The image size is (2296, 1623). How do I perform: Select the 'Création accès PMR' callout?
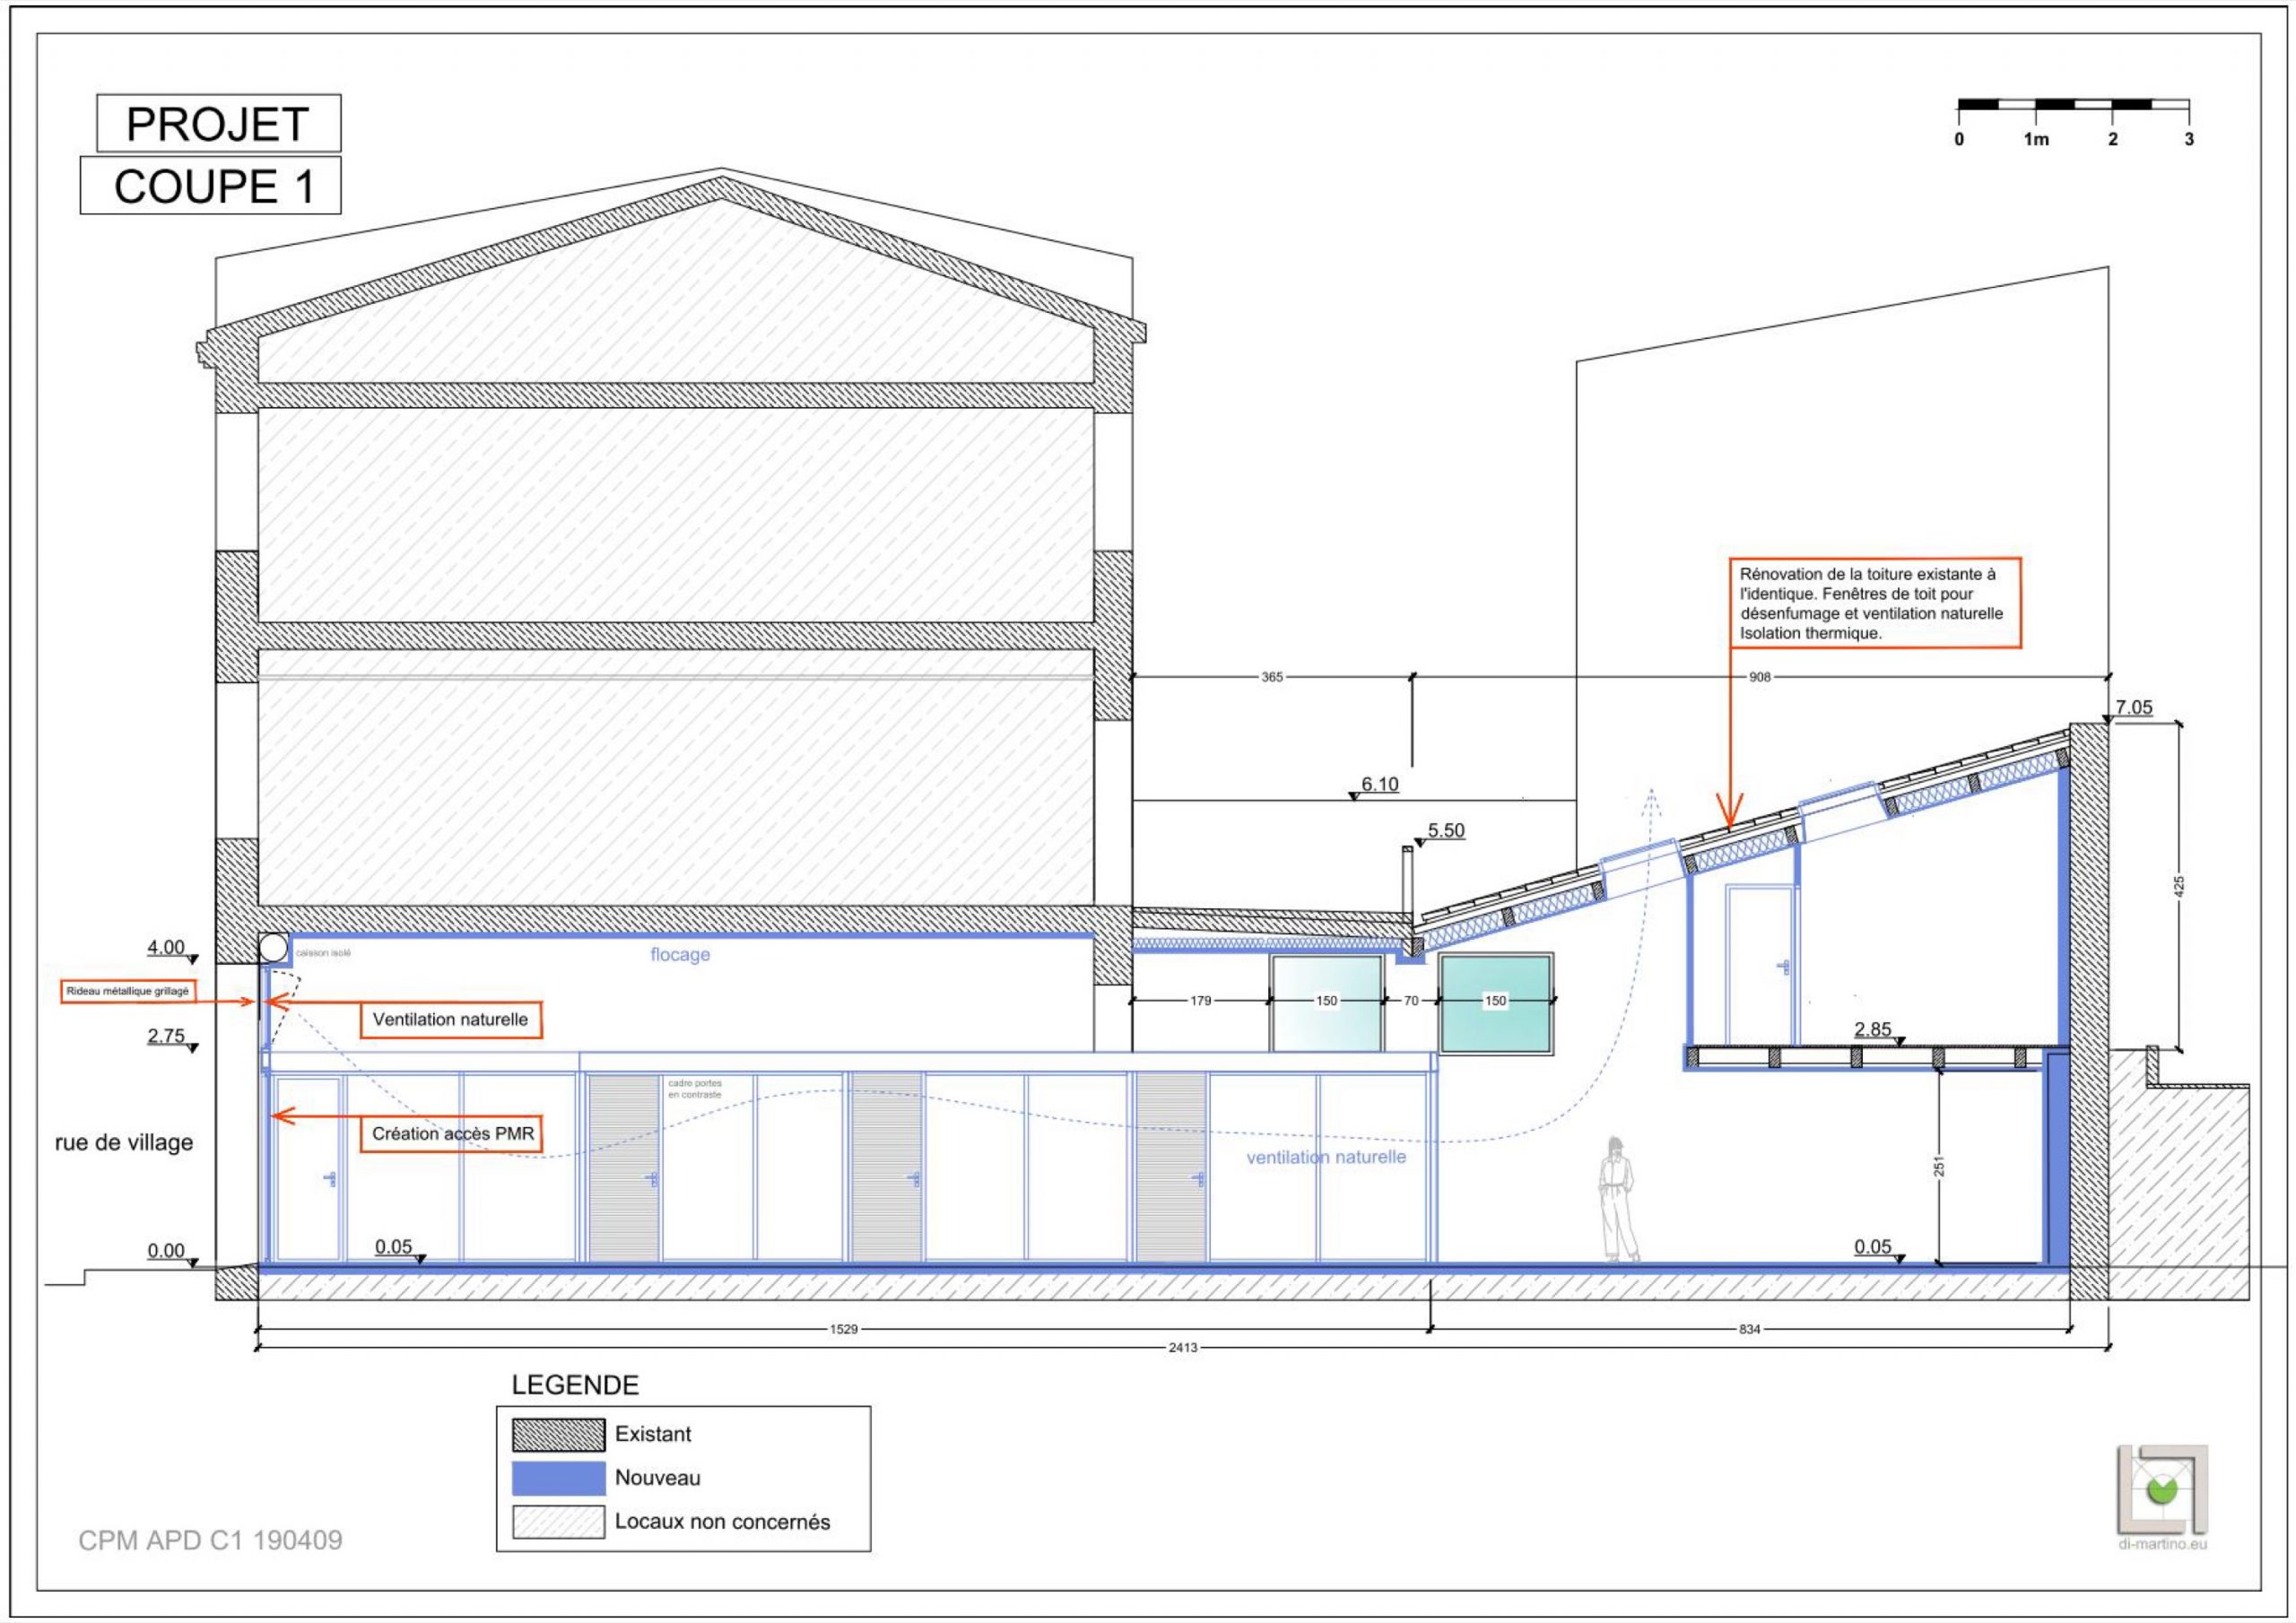pyautogui.click(x=453, y=1134)
